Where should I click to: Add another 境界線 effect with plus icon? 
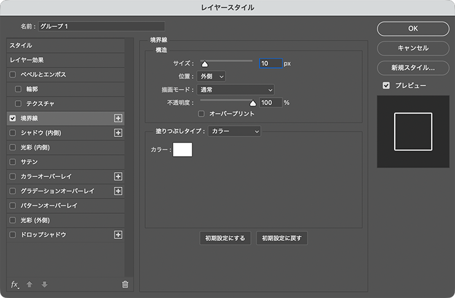[x=119, y=118]
